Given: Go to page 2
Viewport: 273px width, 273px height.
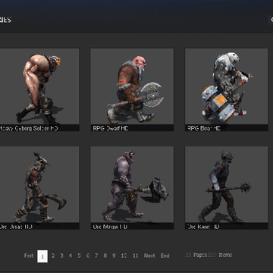Looking at the screenshot, I should pyautogui.click(x=53, y=256).
